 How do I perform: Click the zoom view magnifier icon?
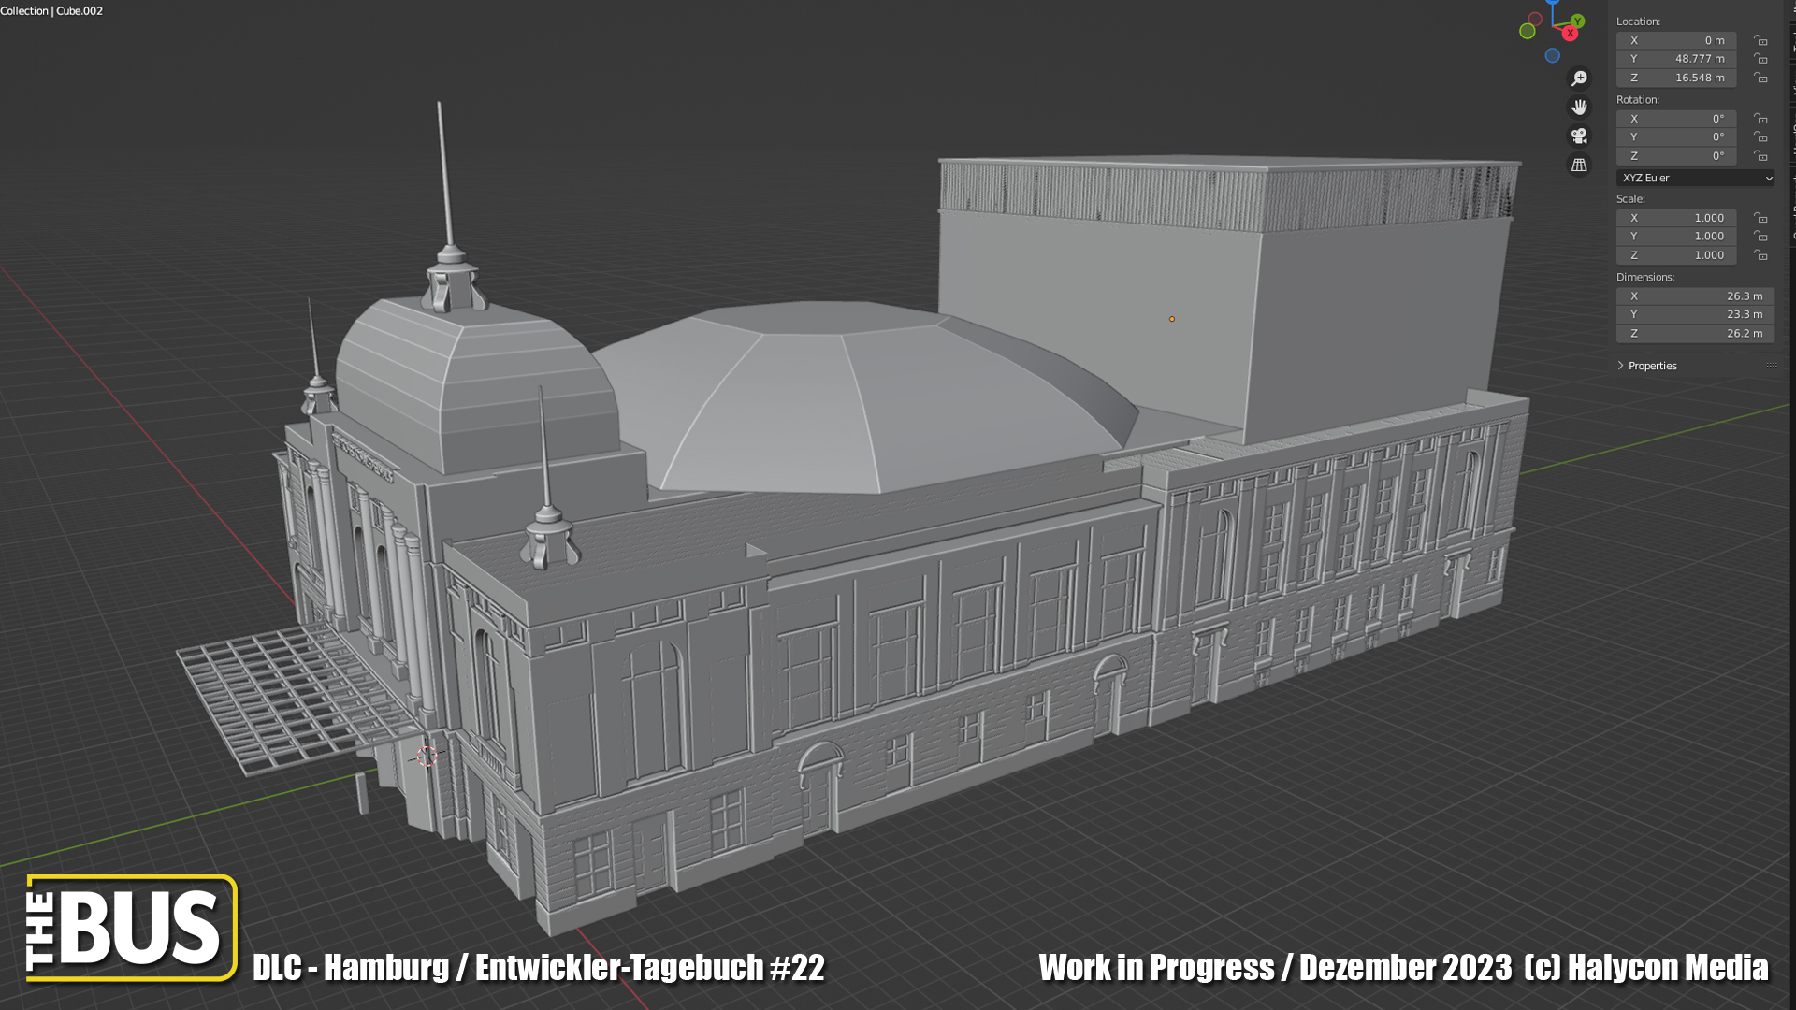pos(1579,79)
